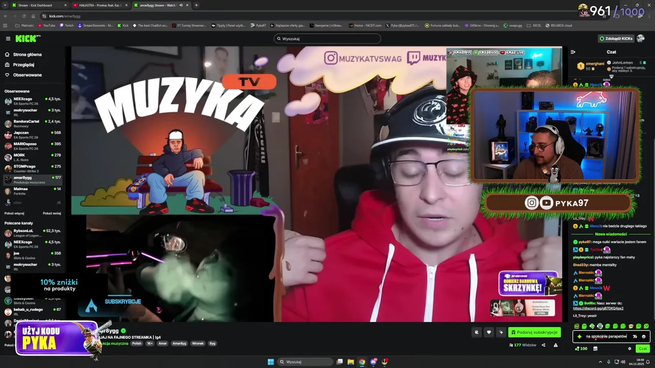Viewport: 655px width, 368px height.
Task: Open chat settings gear icon
Action: pyautogui.click(x=629, y=349)
